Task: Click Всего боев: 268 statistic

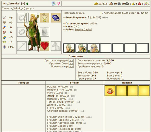Action: (88, 72)
